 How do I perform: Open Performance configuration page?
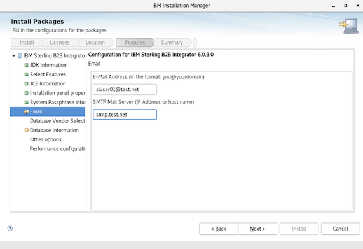click(57, 148)
